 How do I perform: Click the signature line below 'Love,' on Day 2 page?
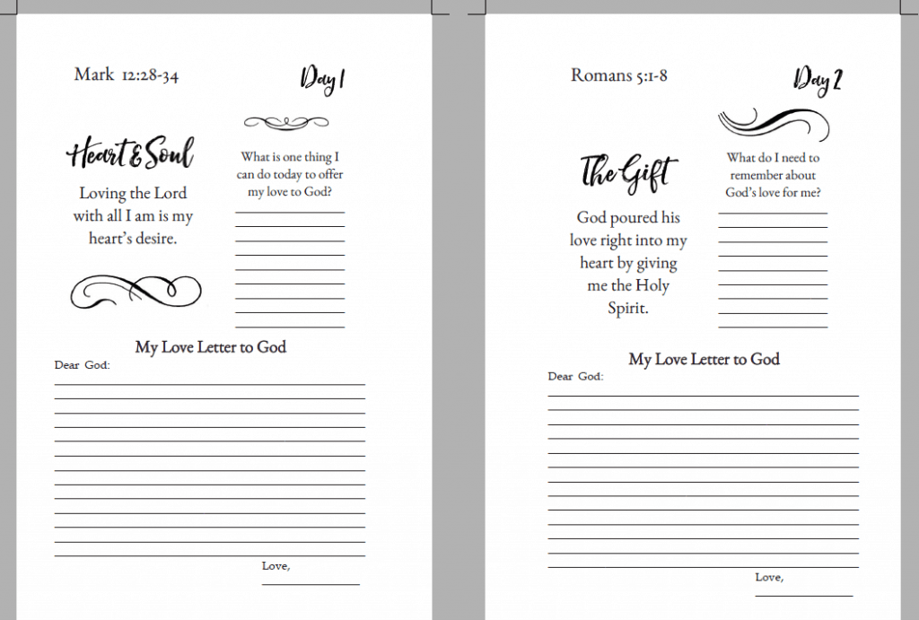[x=804, y=595]
